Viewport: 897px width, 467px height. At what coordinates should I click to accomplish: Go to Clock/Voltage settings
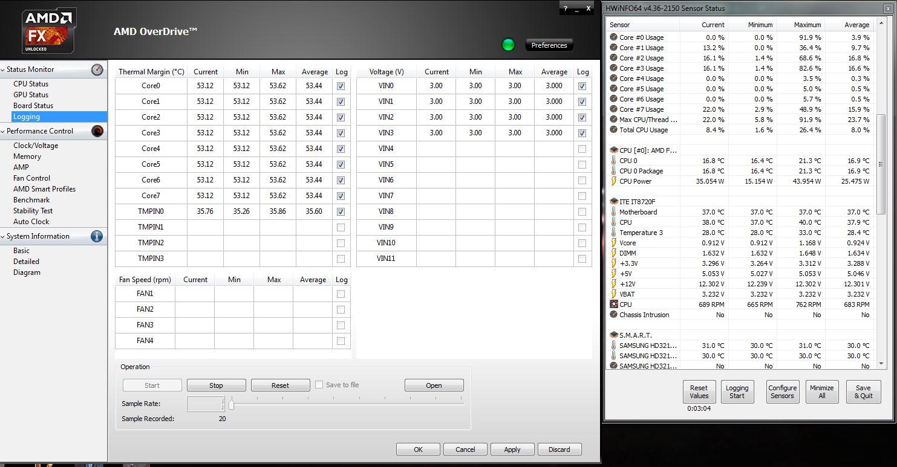[x=36, y=146]
